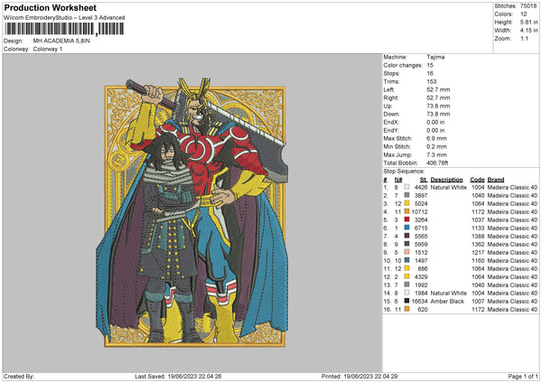542x383 pixels.
Task: Click the Description column header
Action: pos(447,179)
